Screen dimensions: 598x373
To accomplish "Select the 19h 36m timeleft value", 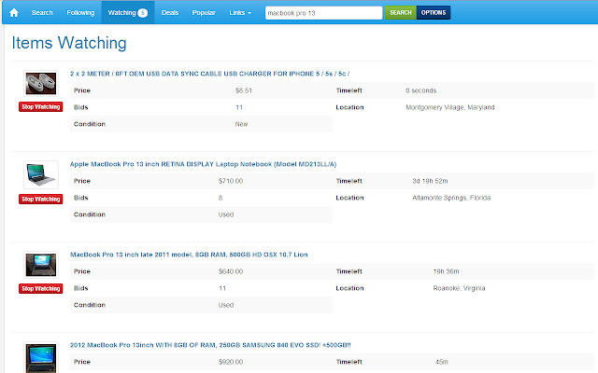I will coord(446,271).
